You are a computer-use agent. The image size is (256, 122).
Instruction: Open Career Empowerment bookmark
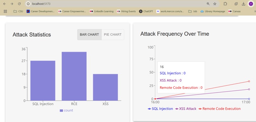(x=72, y=11)
